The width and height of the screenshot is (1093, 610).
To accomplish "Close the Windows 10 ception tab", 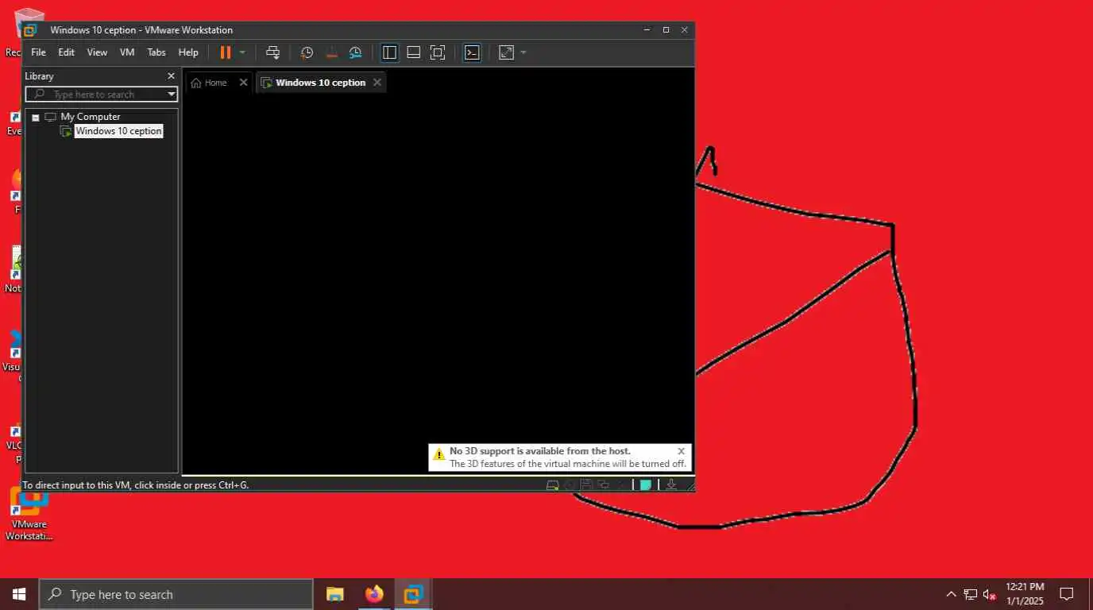I will point(377,83).
